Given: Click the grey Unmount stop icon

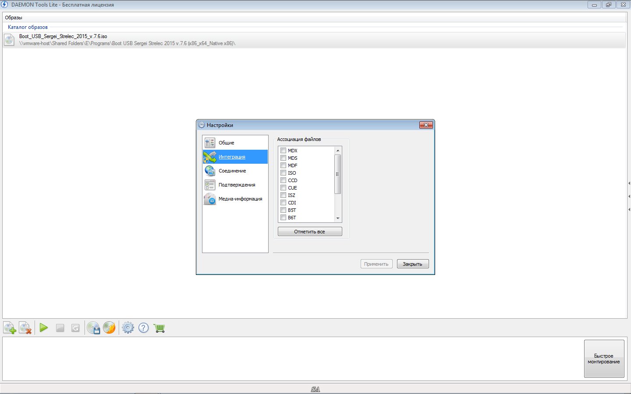Looking at the screenshot, I should [60, 328].
